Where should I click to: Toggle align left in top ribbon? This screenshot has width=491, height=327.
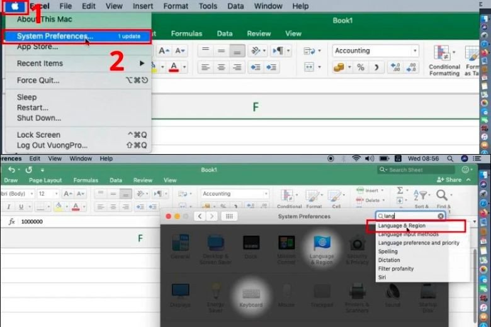click(x=205, y=67)
